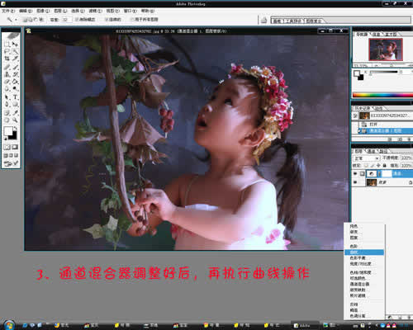Screen dimensions: 413x330
Task: Select the Eraser tool
Action: point(7,82)
